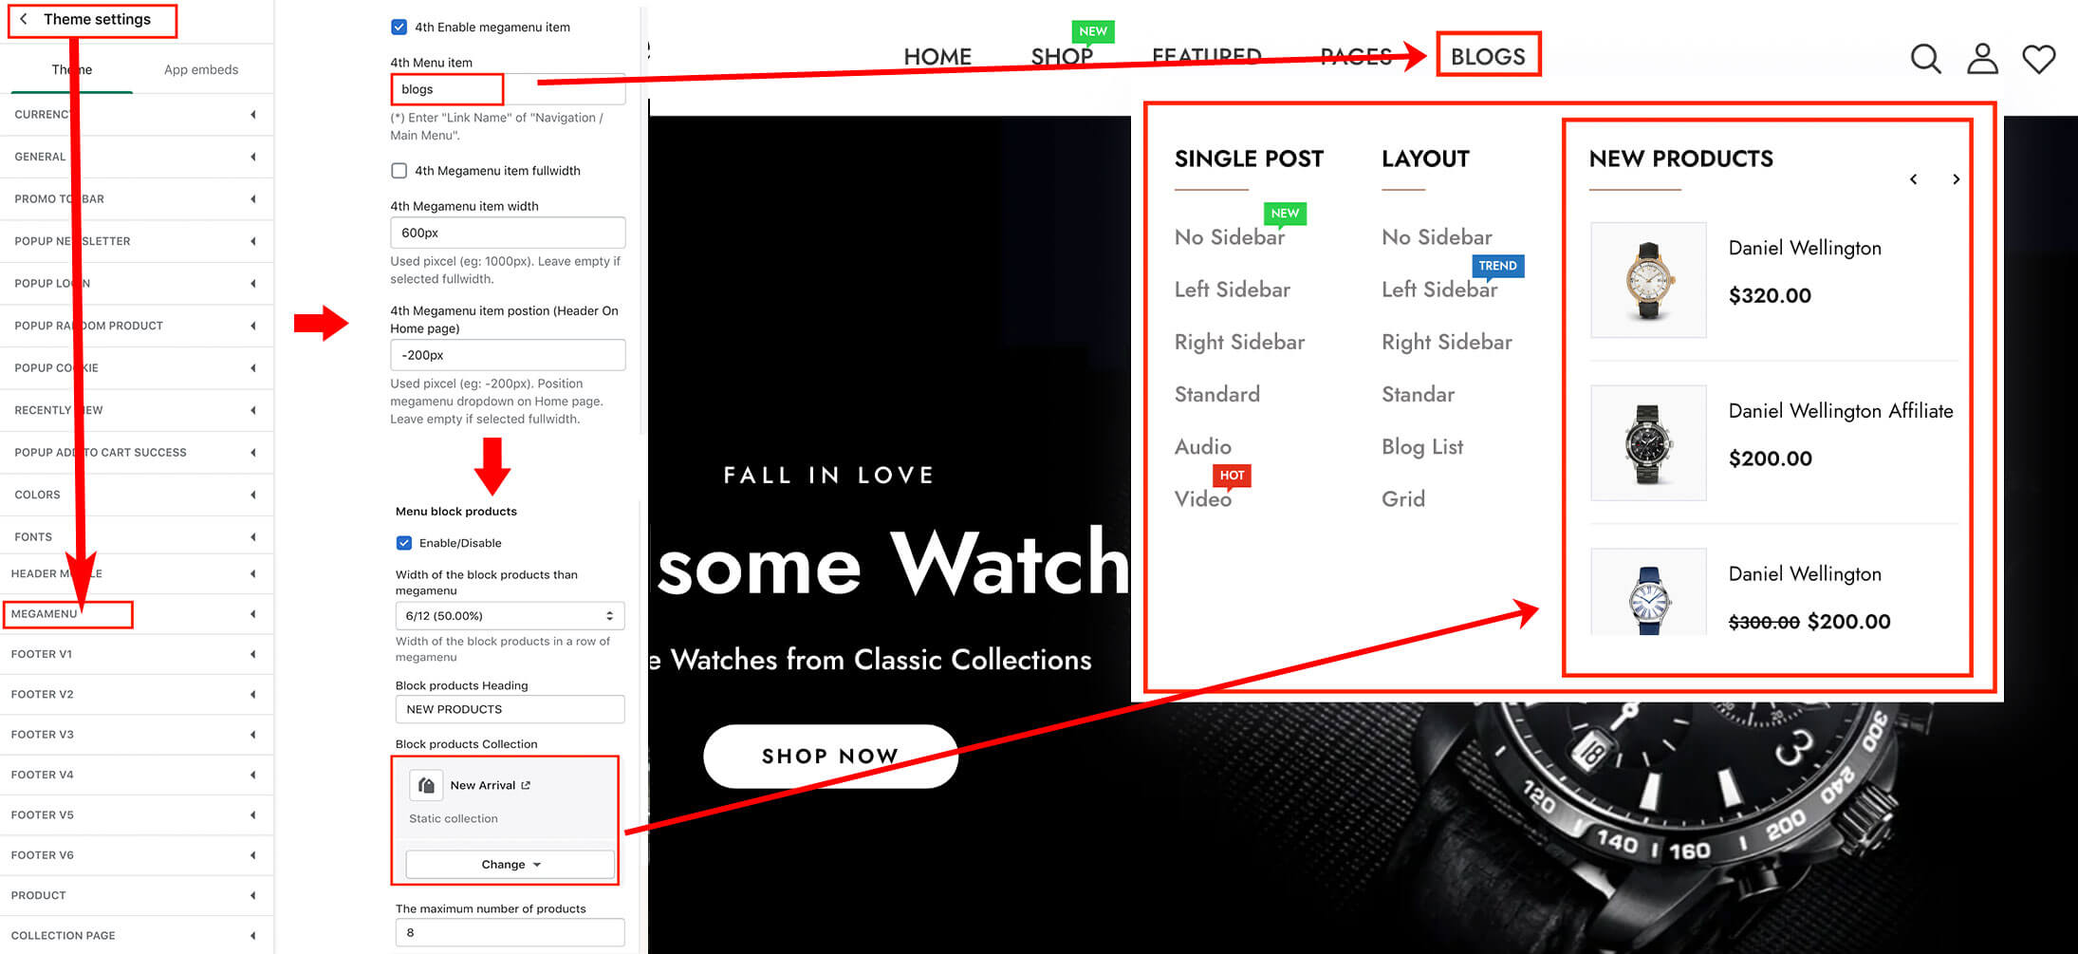Uncheck 4th Enable megamenu item

[x=399, y=27]
